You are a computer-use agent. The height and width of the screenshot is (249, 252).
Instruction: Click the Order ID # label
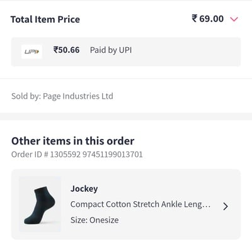tap(30, 155)
